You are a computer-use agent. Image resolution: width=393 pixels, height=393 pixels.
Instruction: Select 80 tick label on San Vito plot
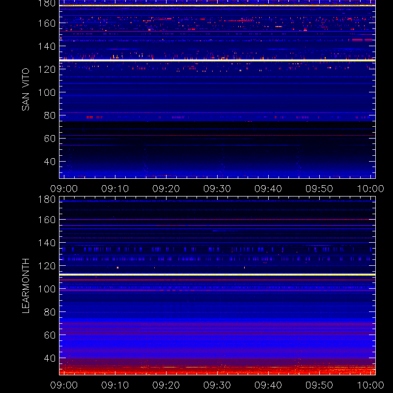(50, 115)
